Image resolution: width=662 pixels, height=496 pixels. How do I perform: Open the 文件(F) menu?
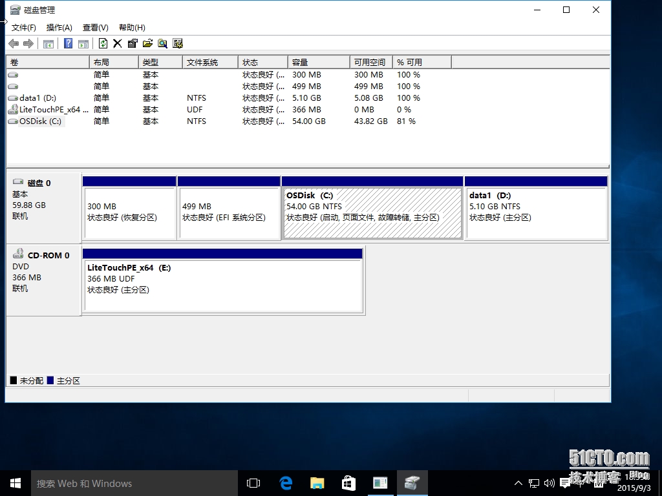point(24,27)
